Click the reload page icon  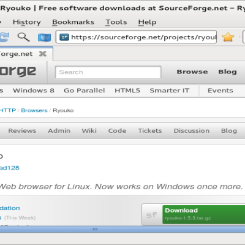pyautogui.click(x=4, y=37)
